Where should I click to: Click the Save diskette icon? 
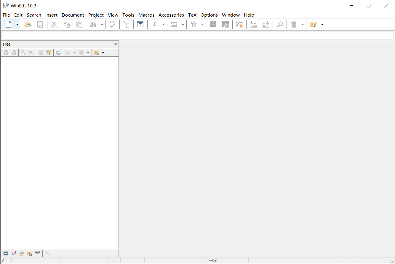pos(40,24)
